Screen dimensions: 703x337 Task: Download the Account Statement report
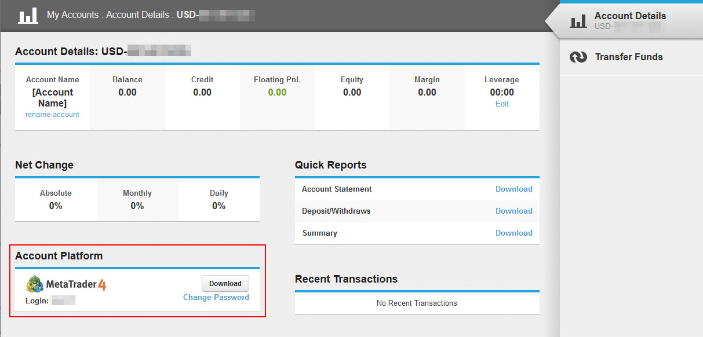coord(513,189)
